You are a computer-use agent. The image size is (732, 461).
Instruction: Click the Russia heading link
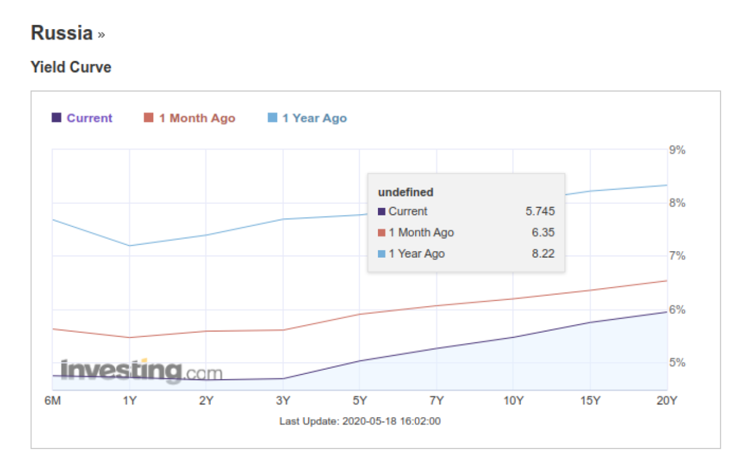(62, 33)
